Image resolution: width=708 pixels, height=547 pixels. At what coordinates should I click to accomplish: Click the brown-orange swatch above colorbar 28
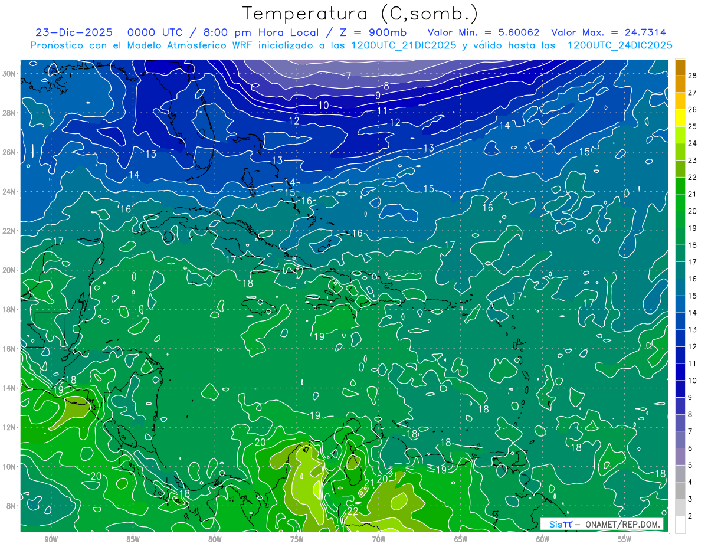[x=680, y=67]
